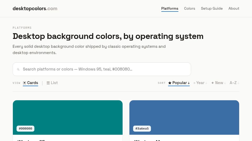Click the teal #008080 color card
Viewport: 252px width, 141px height.
[68, 118]
